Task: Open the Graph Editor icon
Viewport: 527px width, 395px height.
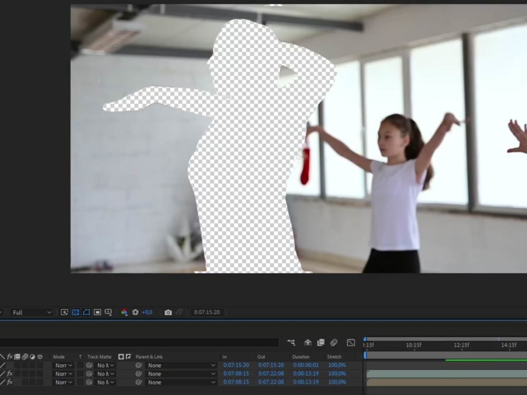Action: pyautogui.click(x=350, y=342)
